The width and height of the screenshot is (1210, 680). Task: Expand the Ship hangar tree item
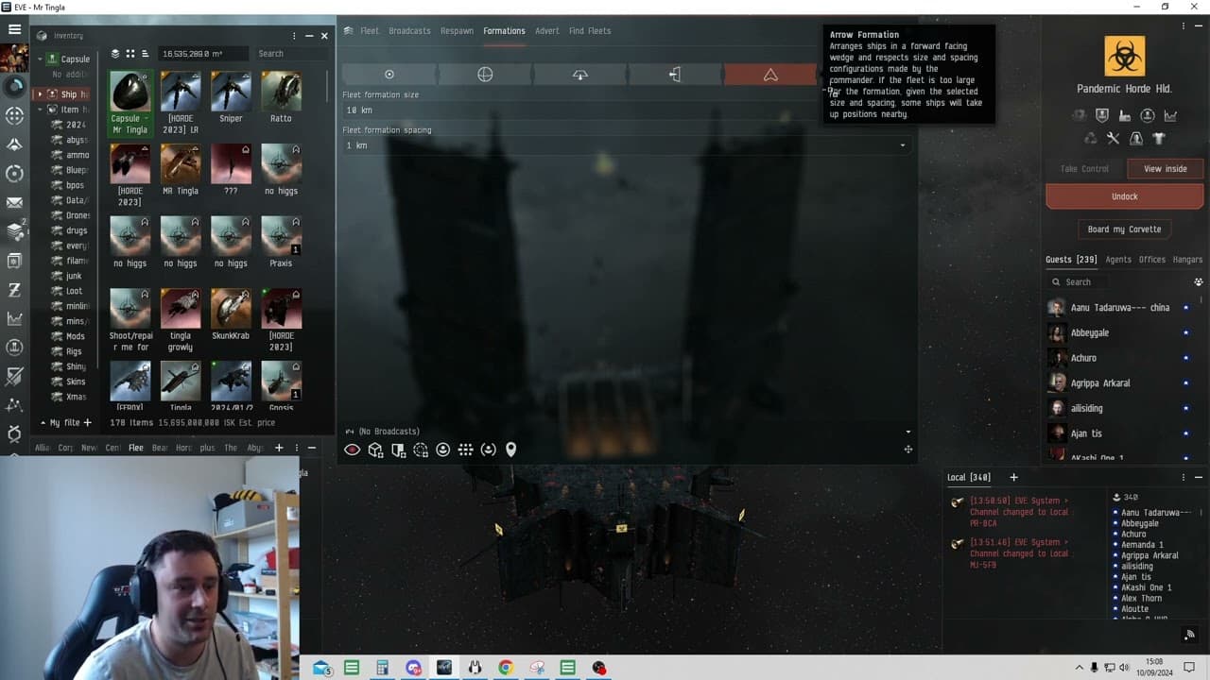click(x=40, y=94)
